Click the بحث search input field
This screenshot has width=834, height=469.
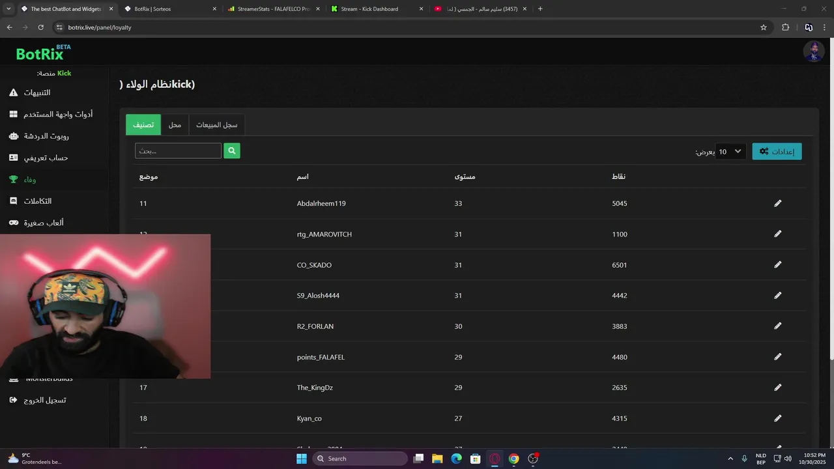tap(178, 151)
